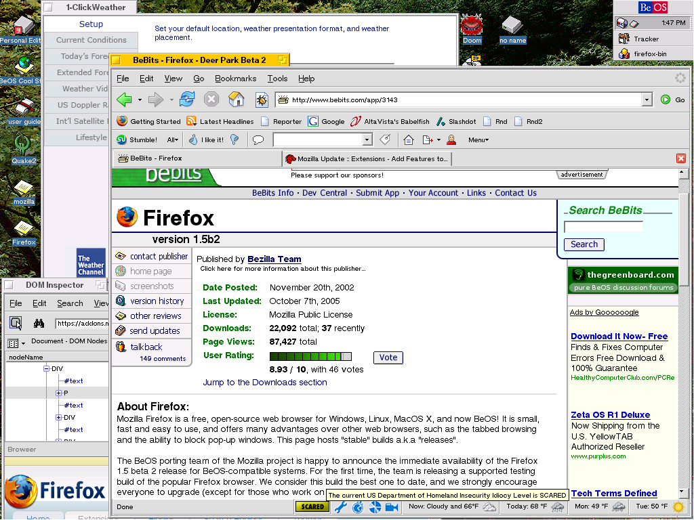Follow 'Jump to the Downloads section' link
The width and height of the screenshot is (694, 520).
pyautogui.click(x=265, y=383)
